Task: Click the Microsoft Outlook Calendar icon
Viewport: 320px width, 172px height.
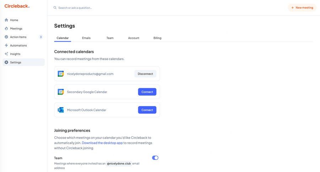Action: coord(61,110)
